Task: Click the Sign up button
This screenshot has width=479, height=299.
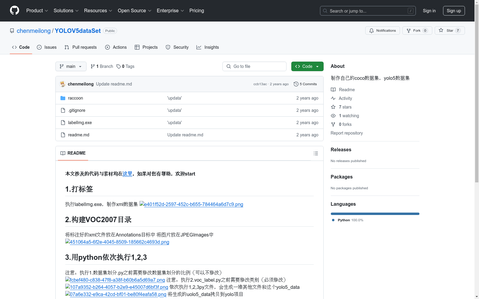Action: (x=454, y=11)
